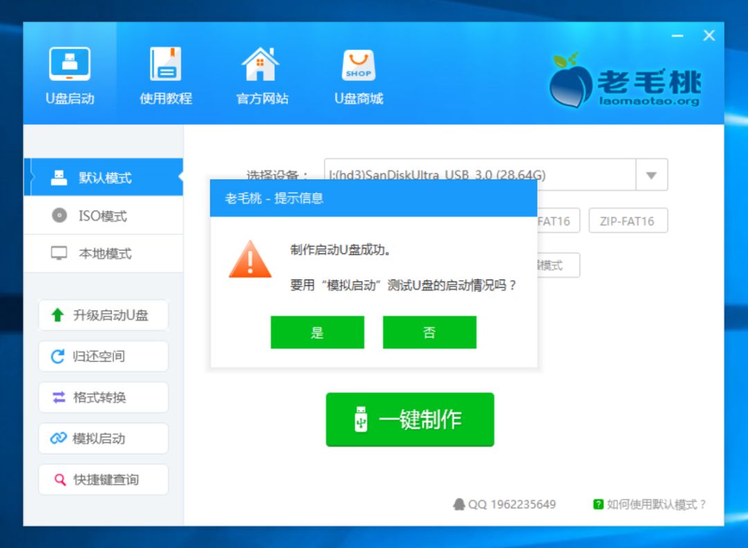This screenshot has height=548, width=748.
Task: Open the U盘商城 USB store
Action: (357, 71)
